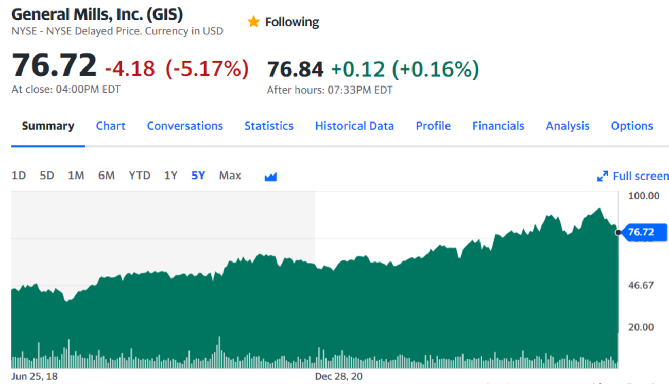This screenshot has height=384, width=669.
Task: Open the Profile tab
Action: [x=433, y=126]
